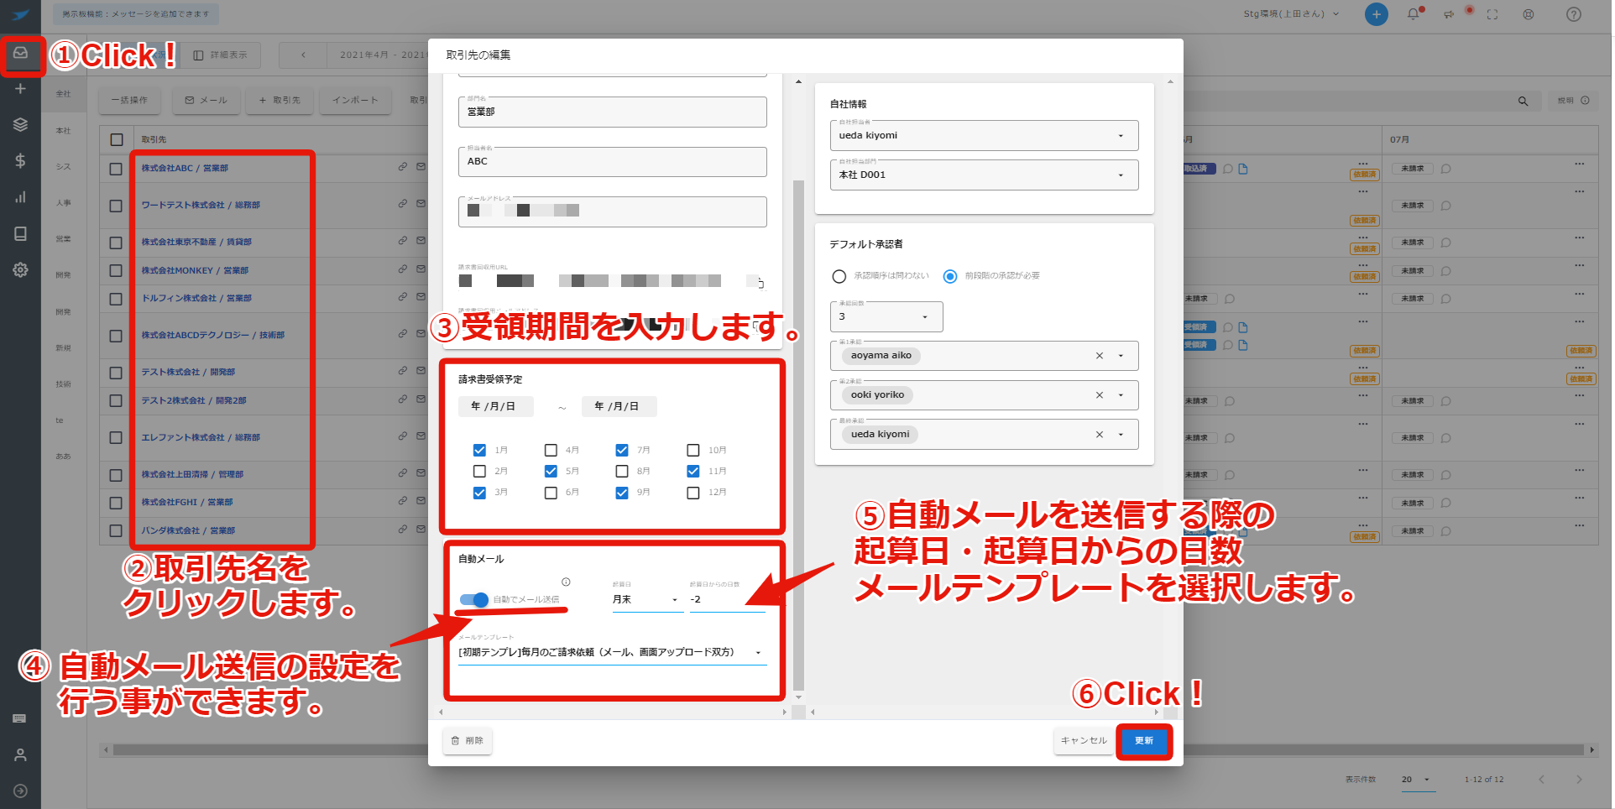Click the キャンセル button
The image size is (1615, 809).
[1084, 741]
